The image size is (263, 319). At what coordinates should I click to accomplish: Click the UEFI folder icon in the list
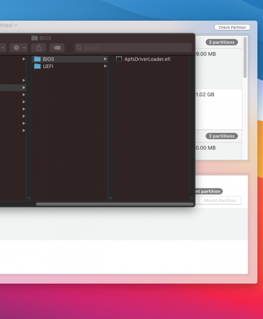pos(37,66)
